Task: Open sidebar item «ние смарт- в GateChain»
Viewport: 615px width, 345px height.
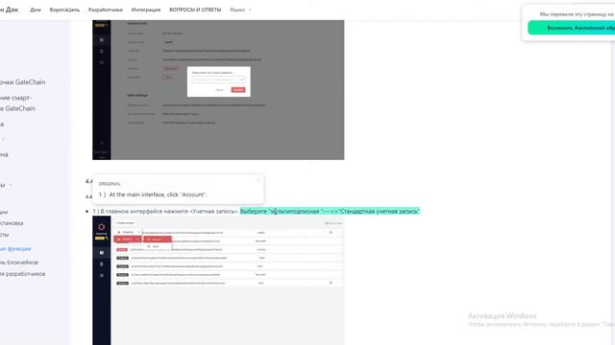Action: coord(17,103)
